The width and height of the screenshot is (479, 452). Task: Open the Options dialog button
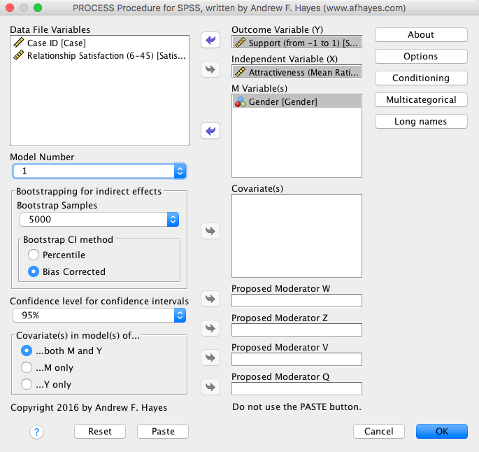420,56
